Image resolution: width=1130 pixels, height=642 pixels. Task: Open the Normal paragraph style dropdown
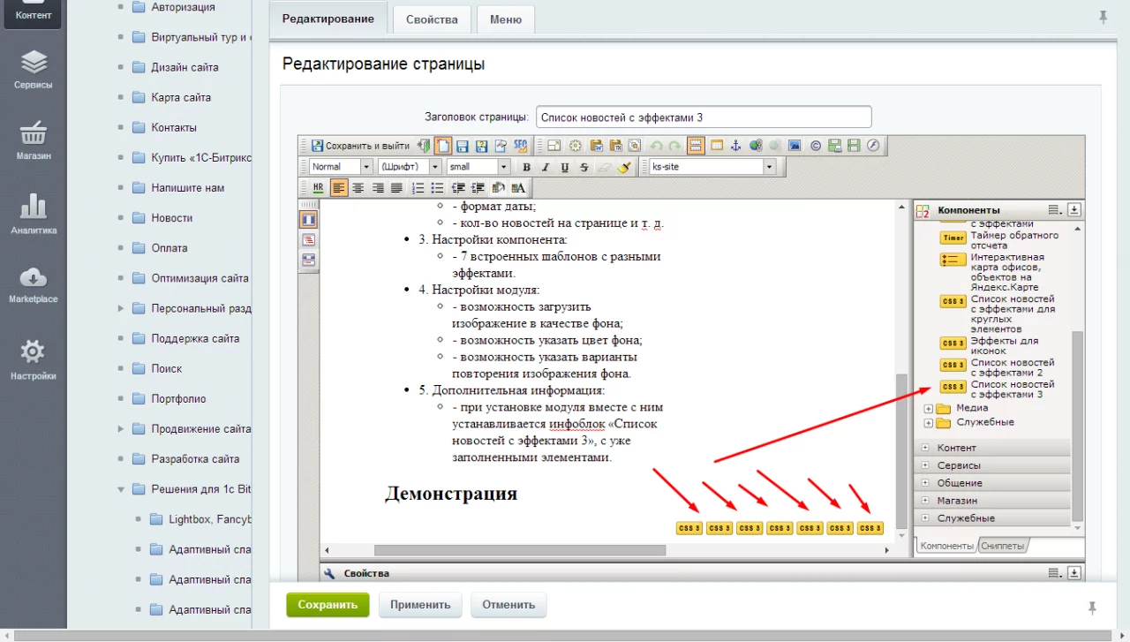(341, 167)
